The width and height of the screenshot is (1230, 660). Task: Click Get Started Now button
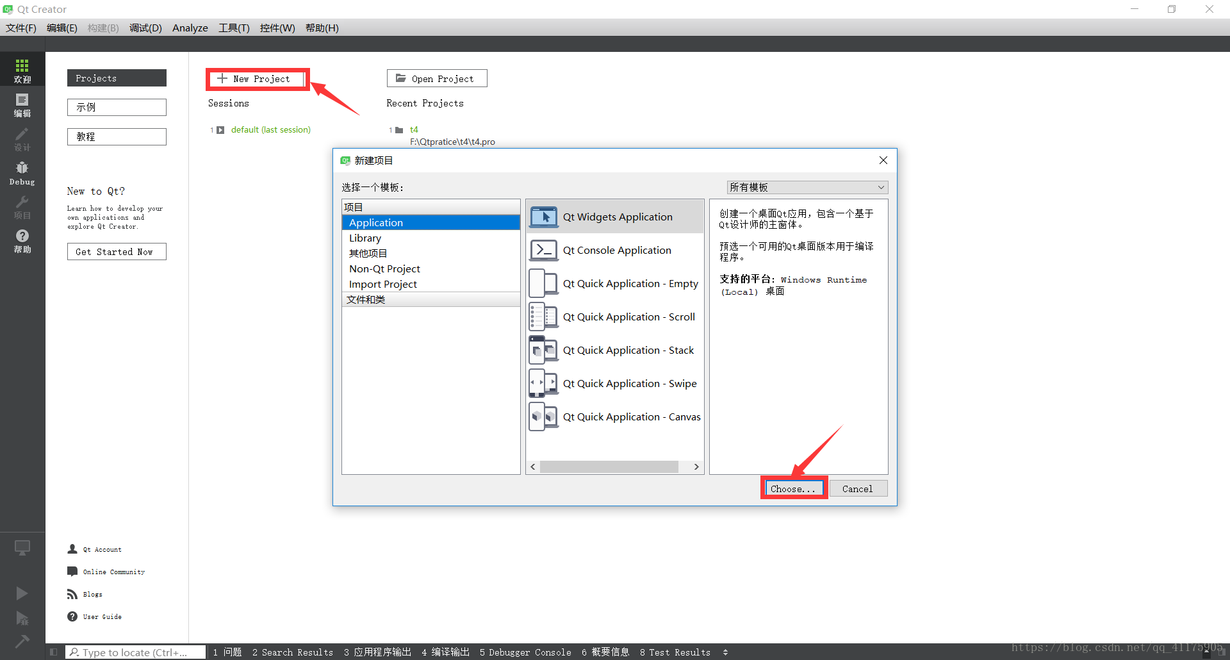click(x=117, y=251)
